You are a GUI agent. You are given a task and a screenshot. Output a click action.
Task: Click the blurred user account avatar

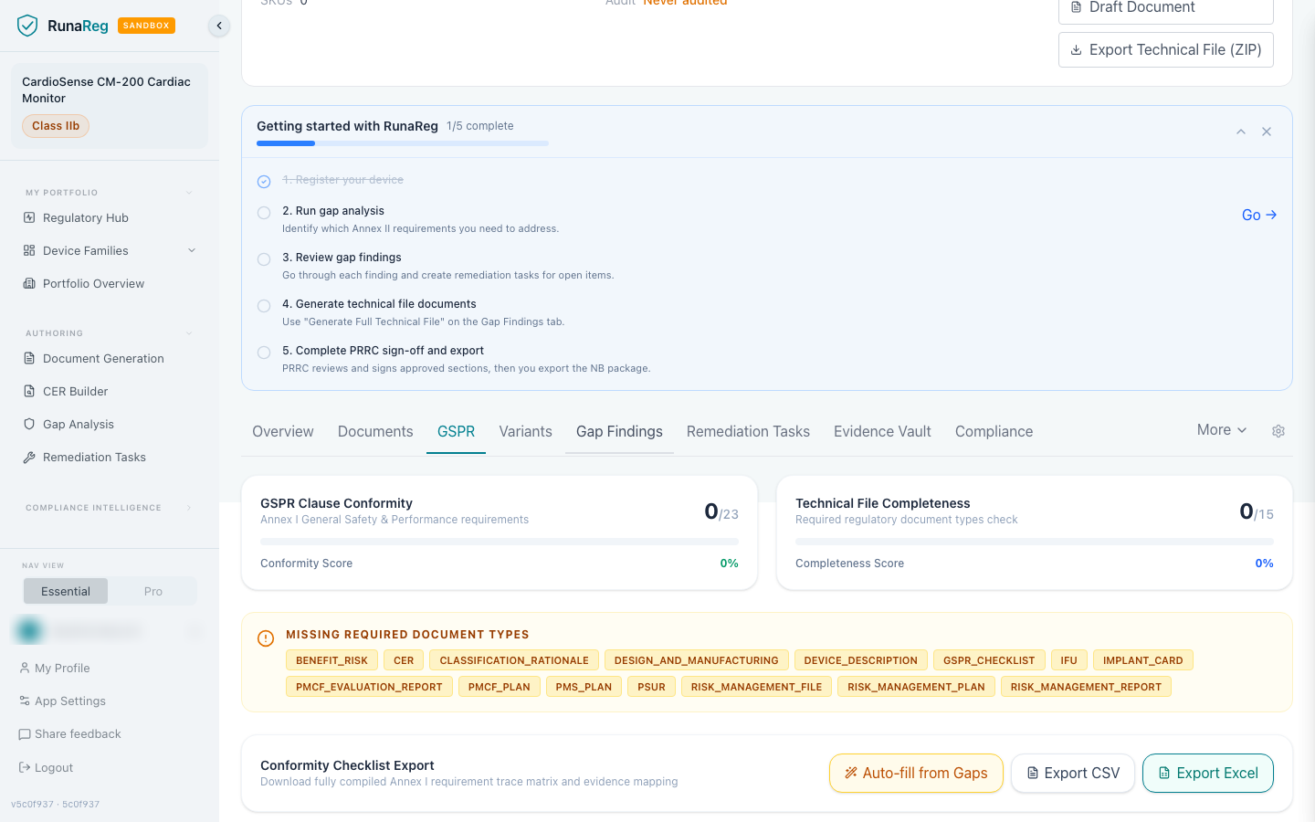pos(29,630)
